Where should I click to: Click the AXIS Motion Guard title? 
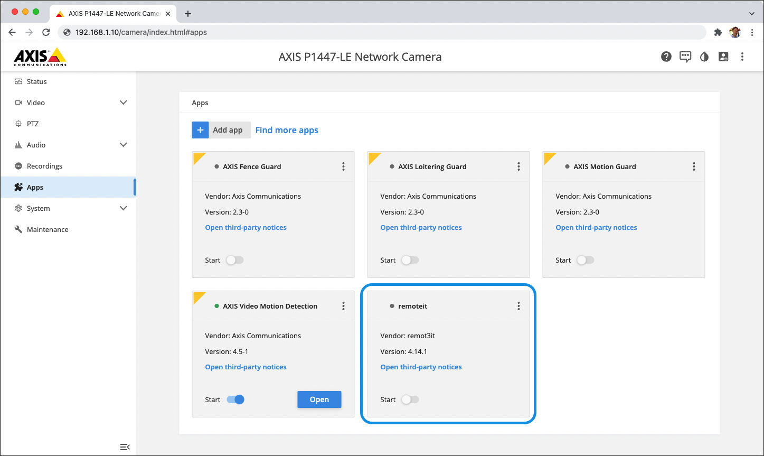tap(605, 166)
